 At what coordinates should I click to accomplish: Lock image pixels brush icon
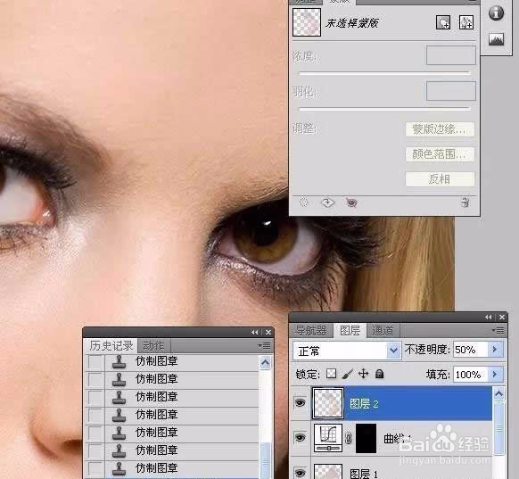tap(347, 374)
